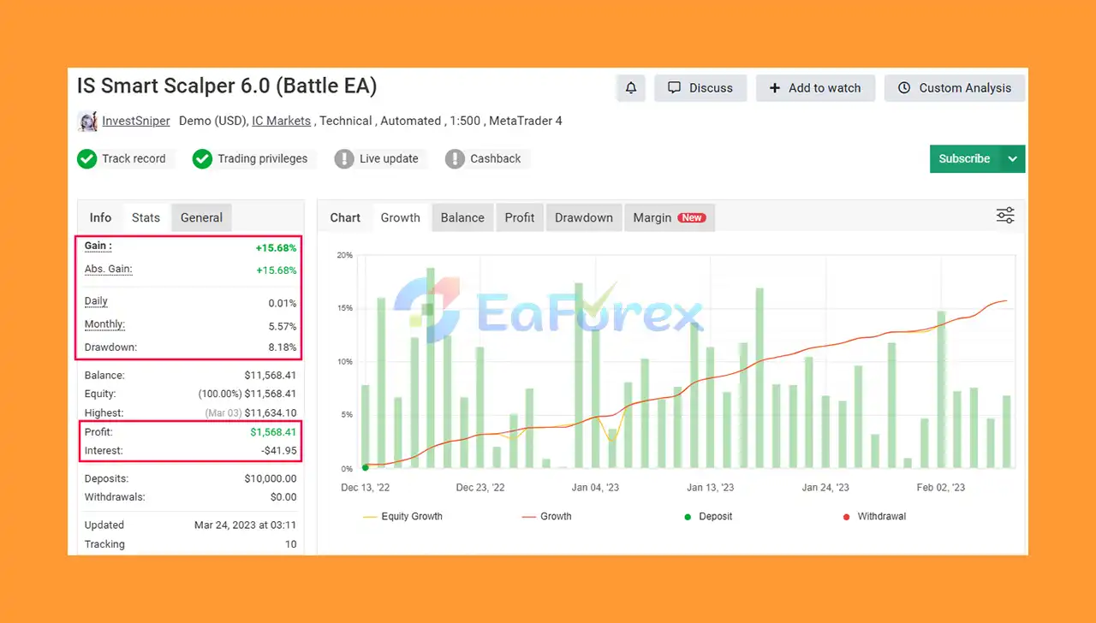Click the Live update warning icon
The width and height of the screenshot is (1096, 623).
[x=344, y=158]
